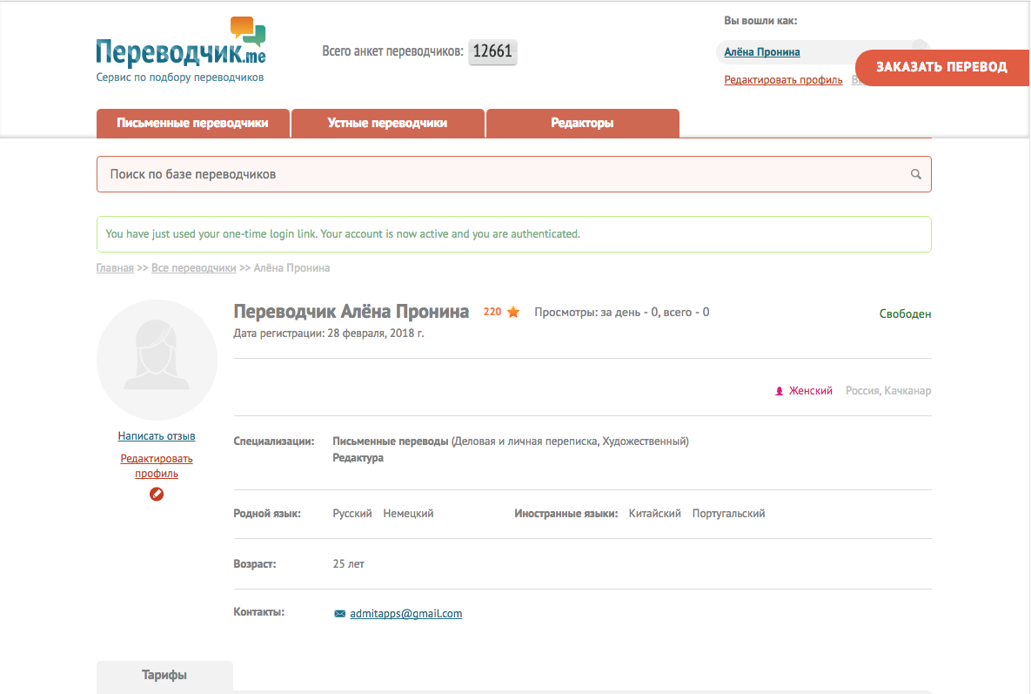This screenshot has height=694, width=1031.
Task: Click the envelope icon before the email address
Action: 339,613
